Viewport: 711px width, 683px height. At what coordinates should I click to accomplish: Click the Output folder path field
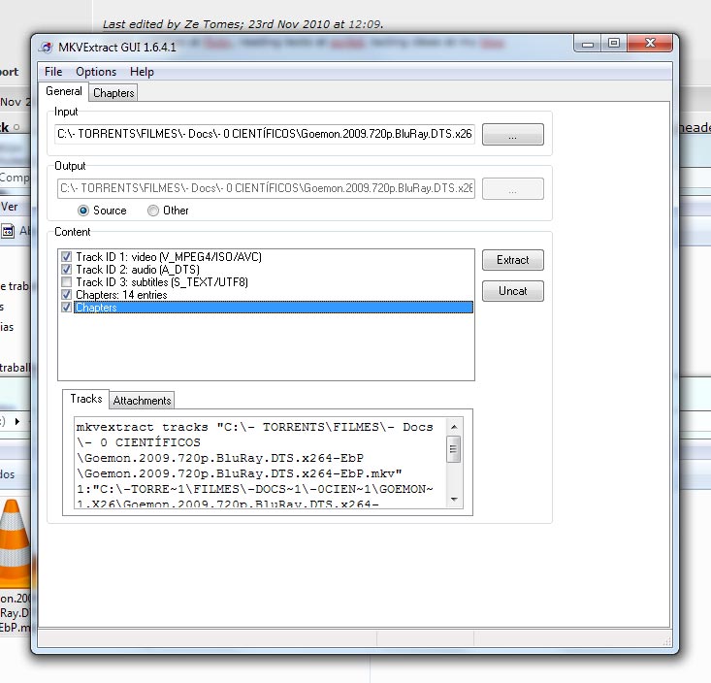266,188
